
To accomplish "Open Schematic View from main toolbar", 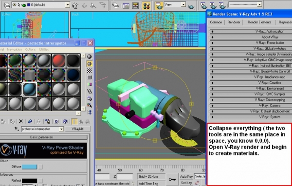I will [135, 6].
